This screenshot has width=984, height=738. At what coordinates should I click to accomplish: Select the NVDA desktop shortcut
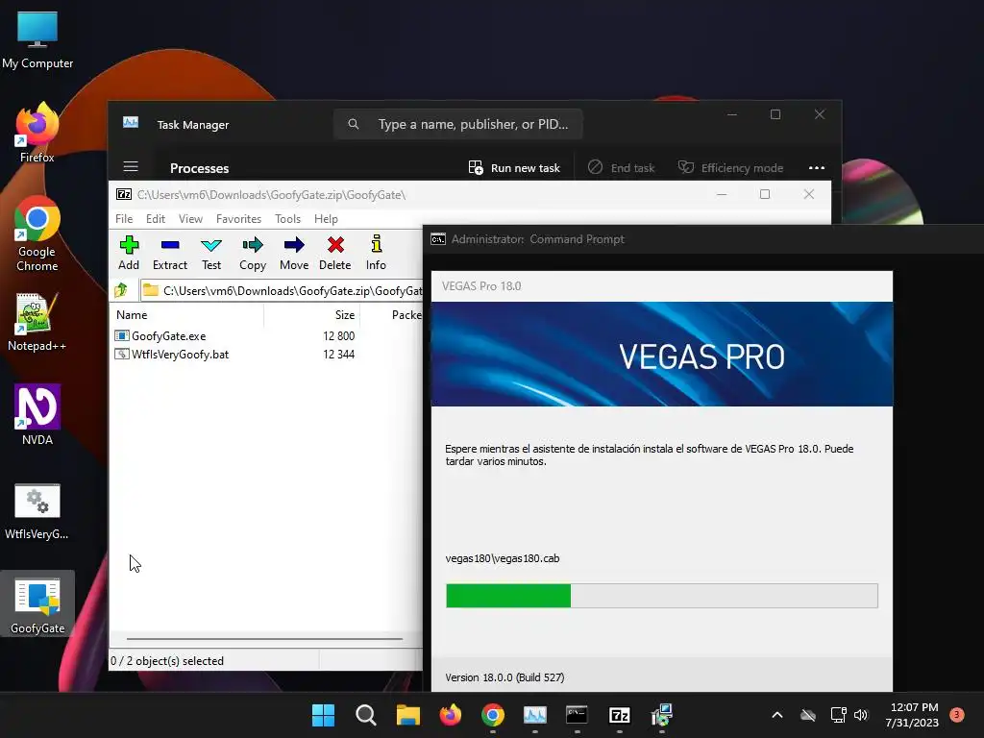click(37, 415)
